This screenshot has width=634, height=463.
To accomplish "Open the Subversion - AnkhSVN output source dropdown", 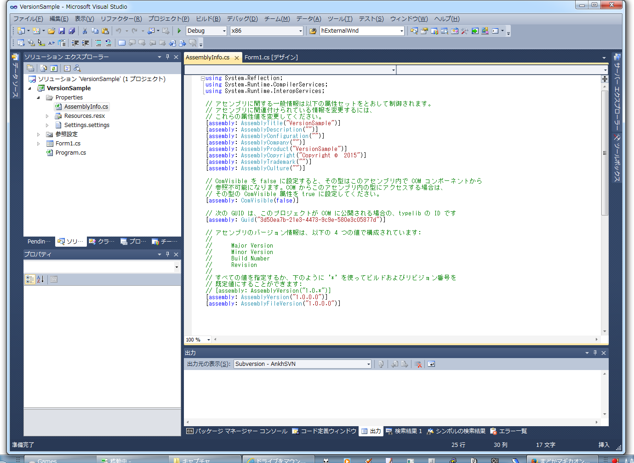I will coord(368,364).
